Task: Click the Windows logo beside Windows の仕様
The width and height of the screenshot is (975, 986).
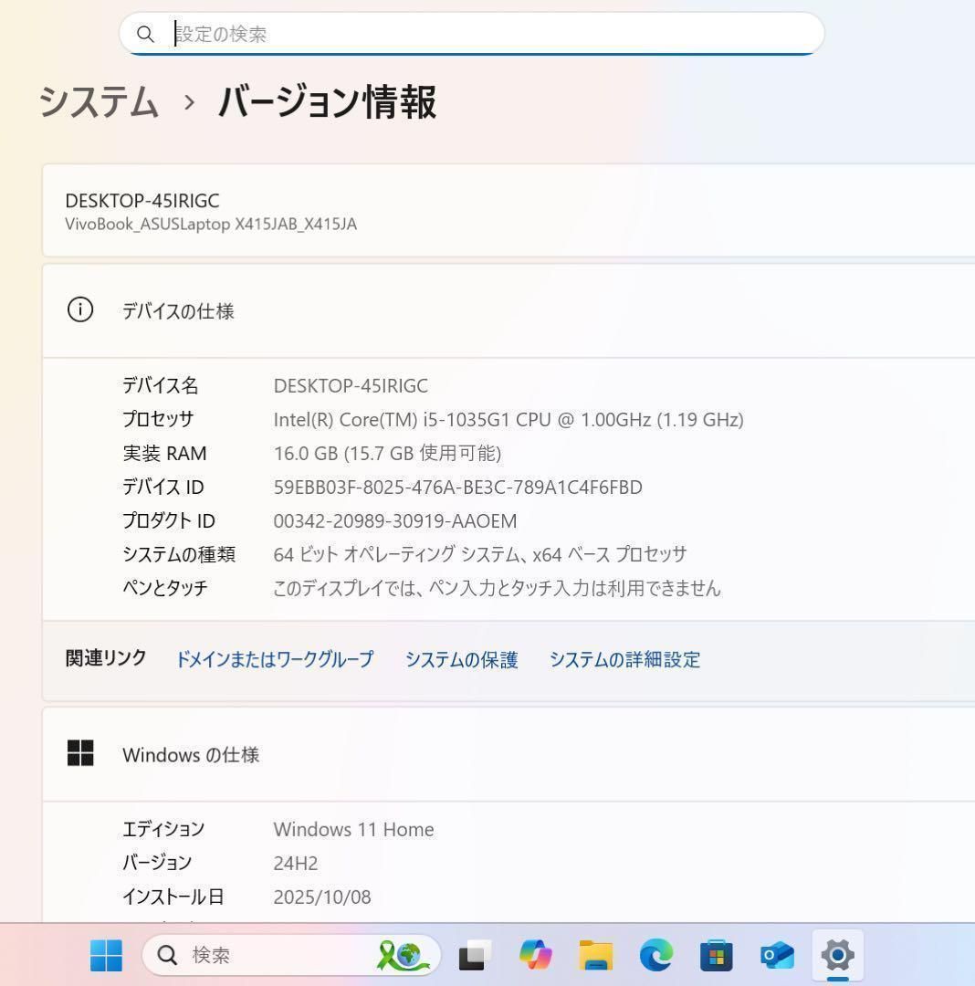Action: [80, 753]
